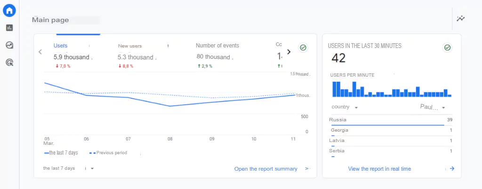Image resolution: width=482 pixels, height=189 pixels.
Task: Click the 8,8 % decrease indicator
Action: (126, 66)
